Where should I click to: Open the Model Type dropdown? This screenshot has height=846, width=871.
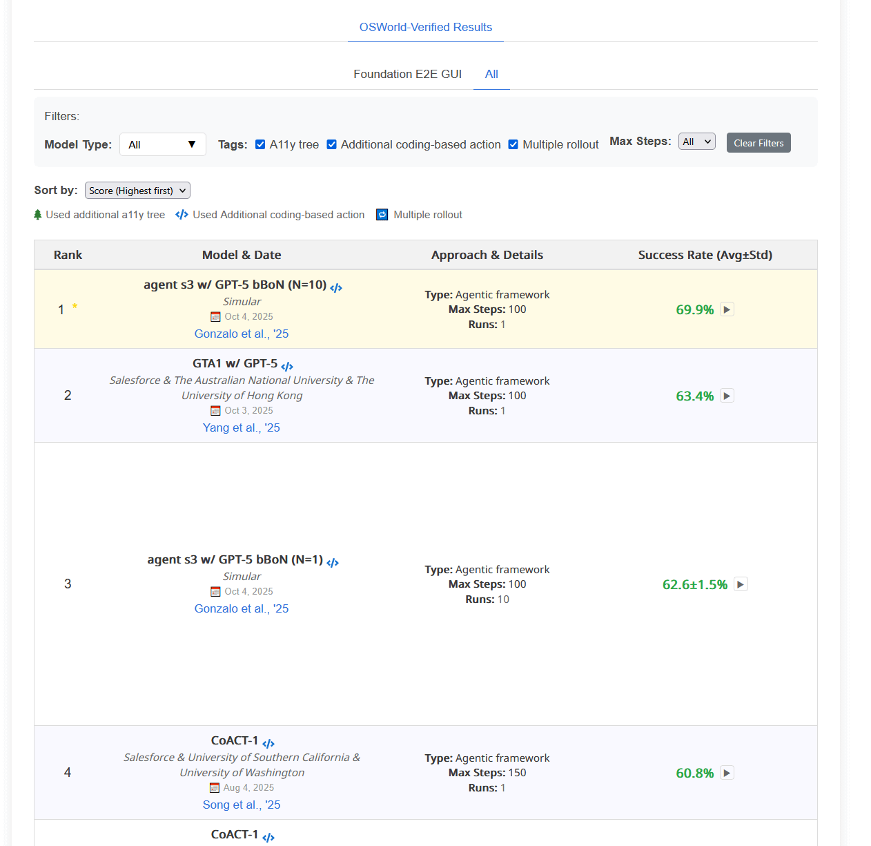pyautogui.click(x=163, y=144)
